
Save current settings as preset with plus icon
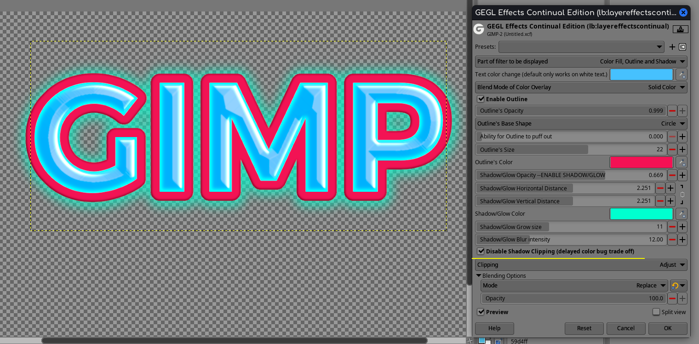[x=672, y=47]
